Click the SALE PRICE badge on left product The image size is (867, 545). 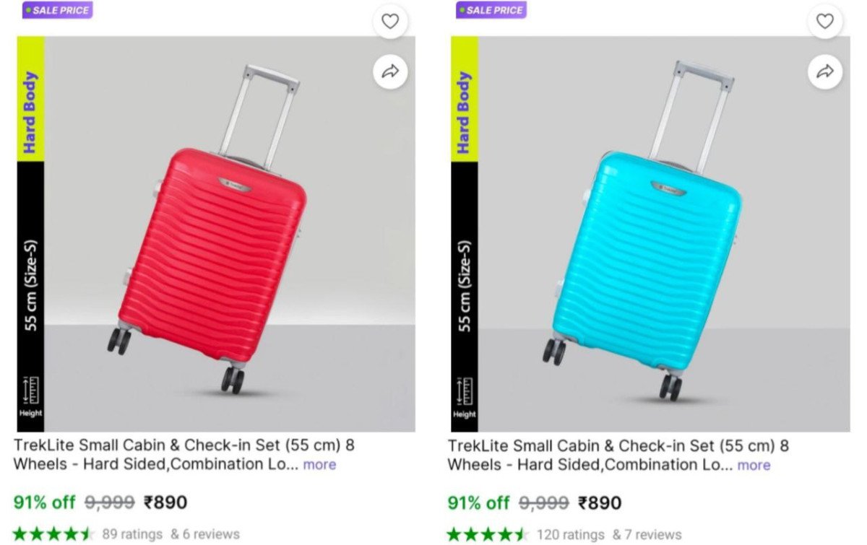click(x=58, y=9)
